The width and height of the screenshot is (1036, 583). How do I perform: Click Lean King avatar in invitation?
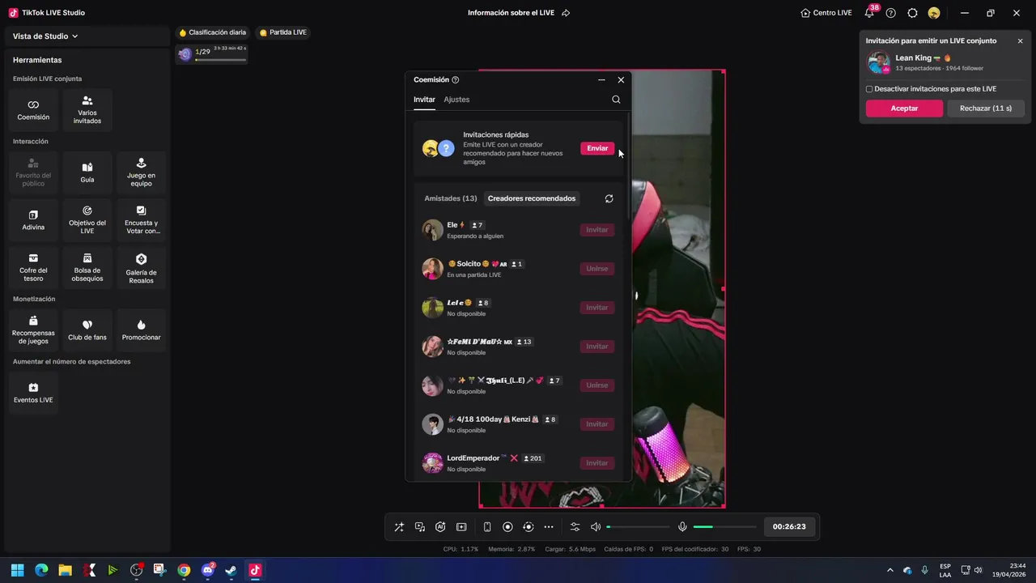(x=878, y=62)
